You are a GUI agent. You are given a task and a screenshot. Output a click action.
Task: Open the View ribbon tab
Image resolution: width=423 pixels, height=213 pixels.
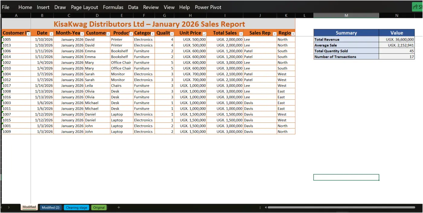[x=169, y=7]
